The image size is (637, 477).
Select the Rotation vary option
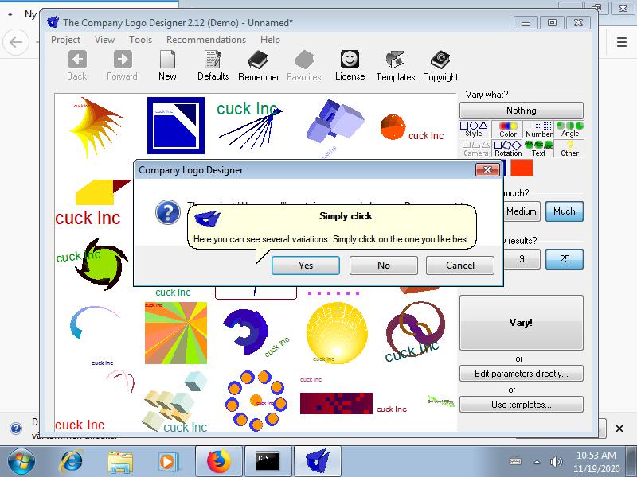508,149
